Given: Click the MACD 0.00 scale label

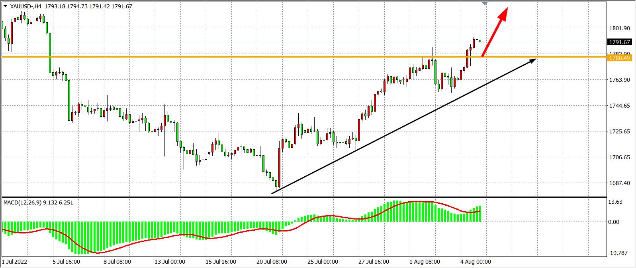Looking at the screenshot, I should 614,222.
